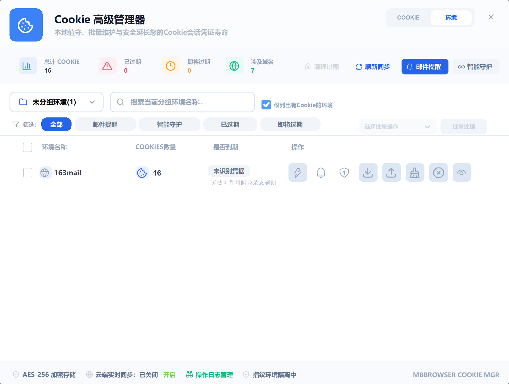Uncheck 仅列出有Cookie的环境 checkbox

266,105
